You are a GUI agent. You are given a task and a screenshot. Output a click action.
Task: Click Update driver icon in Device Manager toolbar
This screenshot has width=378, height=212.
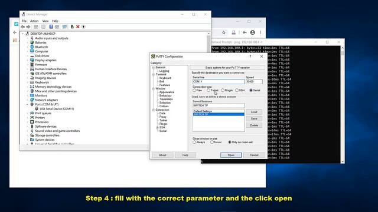coord(72,26)
